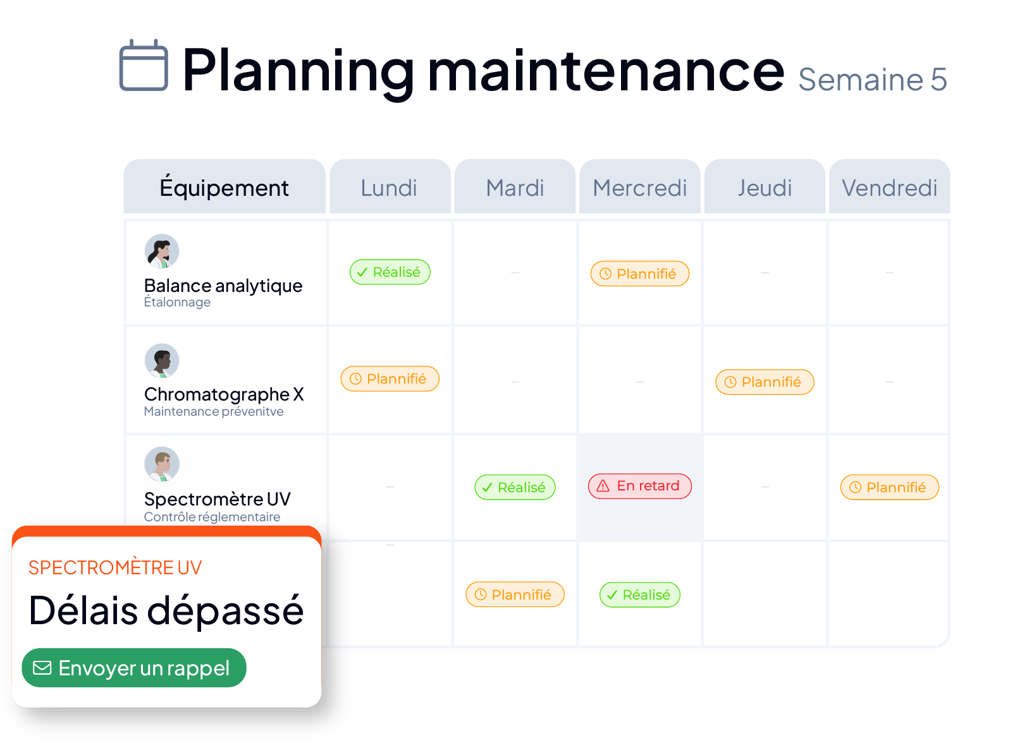1015x748 pixels.
Task: Click the envelope icon in Envoyer un rappel
Action: pyautogui.click(x=42, y=668)
